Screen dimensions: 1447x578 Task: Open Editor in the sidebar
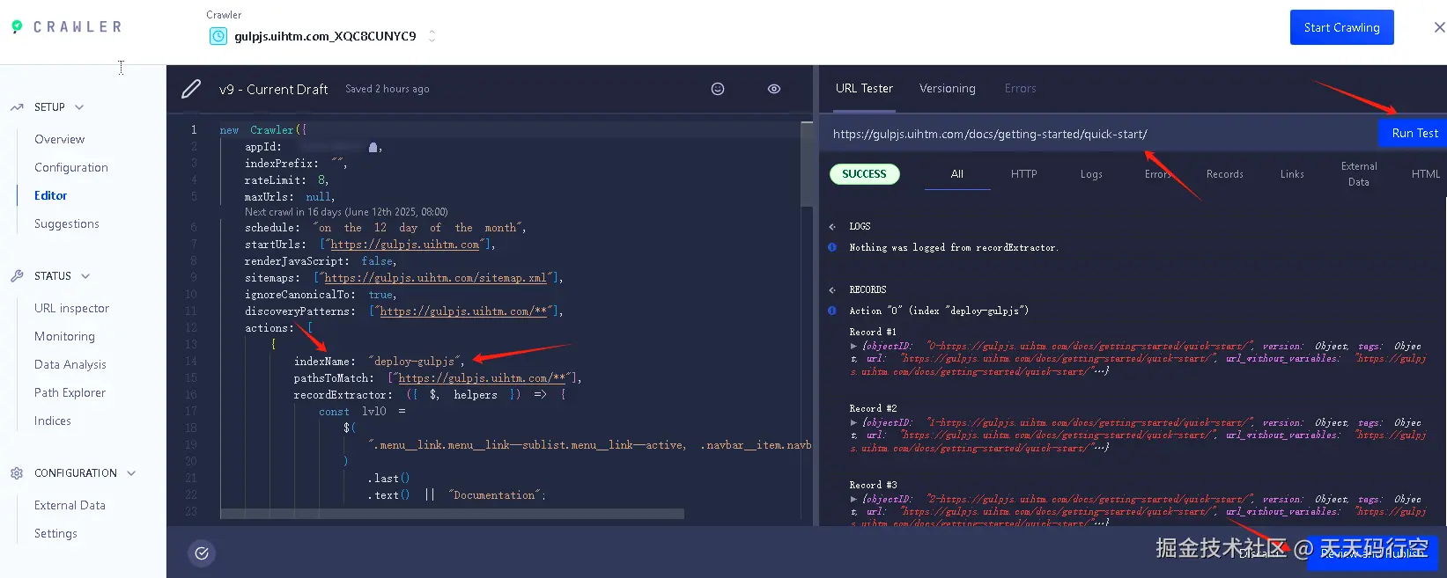(51, 195)
